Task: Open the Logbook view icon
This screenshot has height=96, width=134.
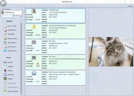Action: coord(5,66)
